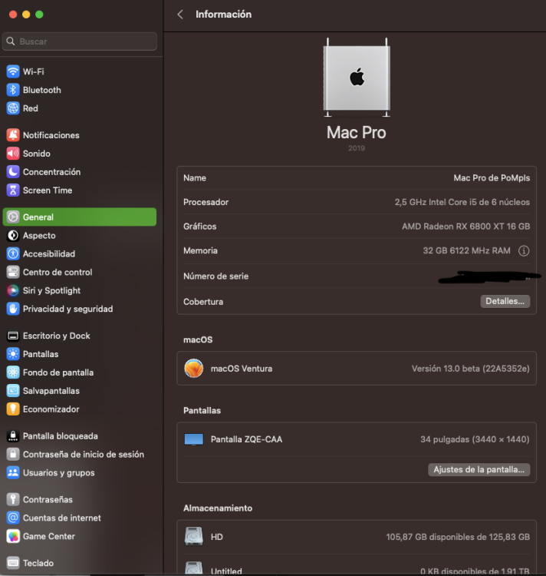The height and width of the screenshot is (576, 546).
Task: Select the Name row value Mac Pro de PoMpls
Action: 492,178
